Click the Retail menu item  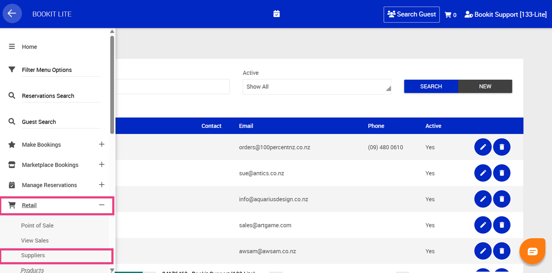[x=29, y=205]
